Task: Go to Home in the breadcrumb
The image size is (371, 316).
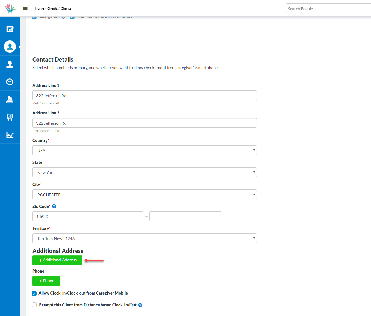Action: click(39, 8)
